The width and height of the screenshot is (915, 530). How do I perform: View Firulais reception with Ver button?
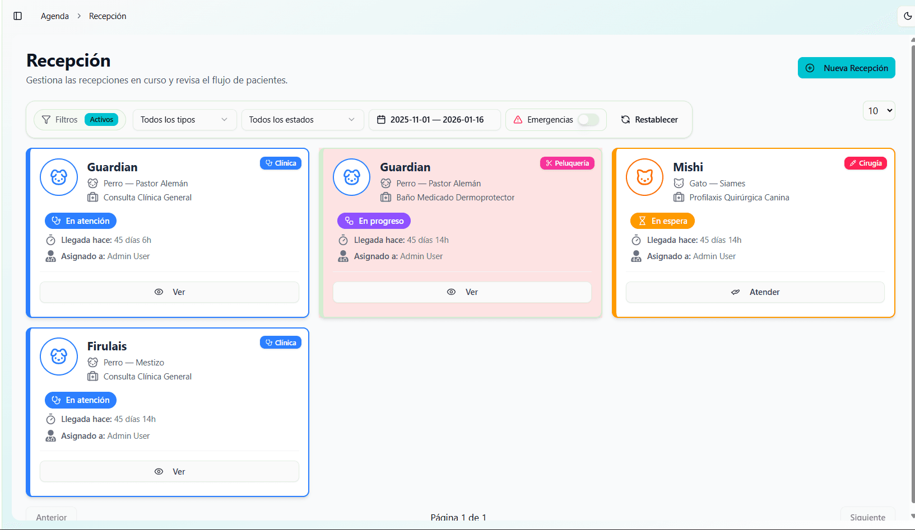[x=169, y=471]
